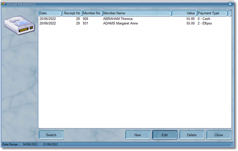Viewport: 238px width, 151px height.
Task: Click the Close button at bottom right
Action: (219, 135)
